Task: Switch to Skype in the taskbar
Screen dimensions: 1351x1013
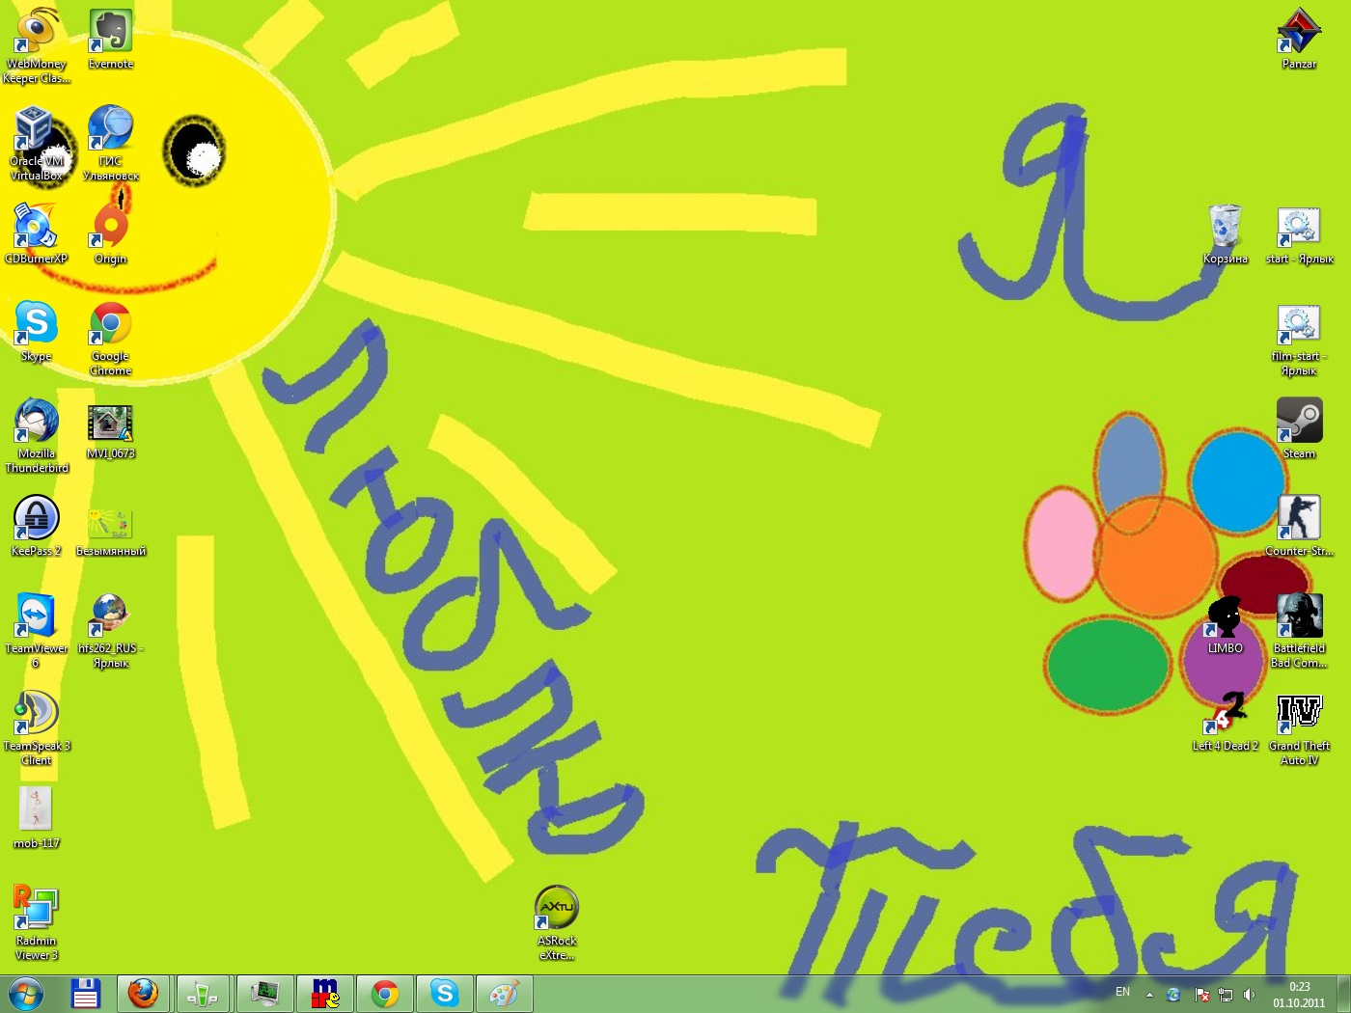Action: (443, 994)
